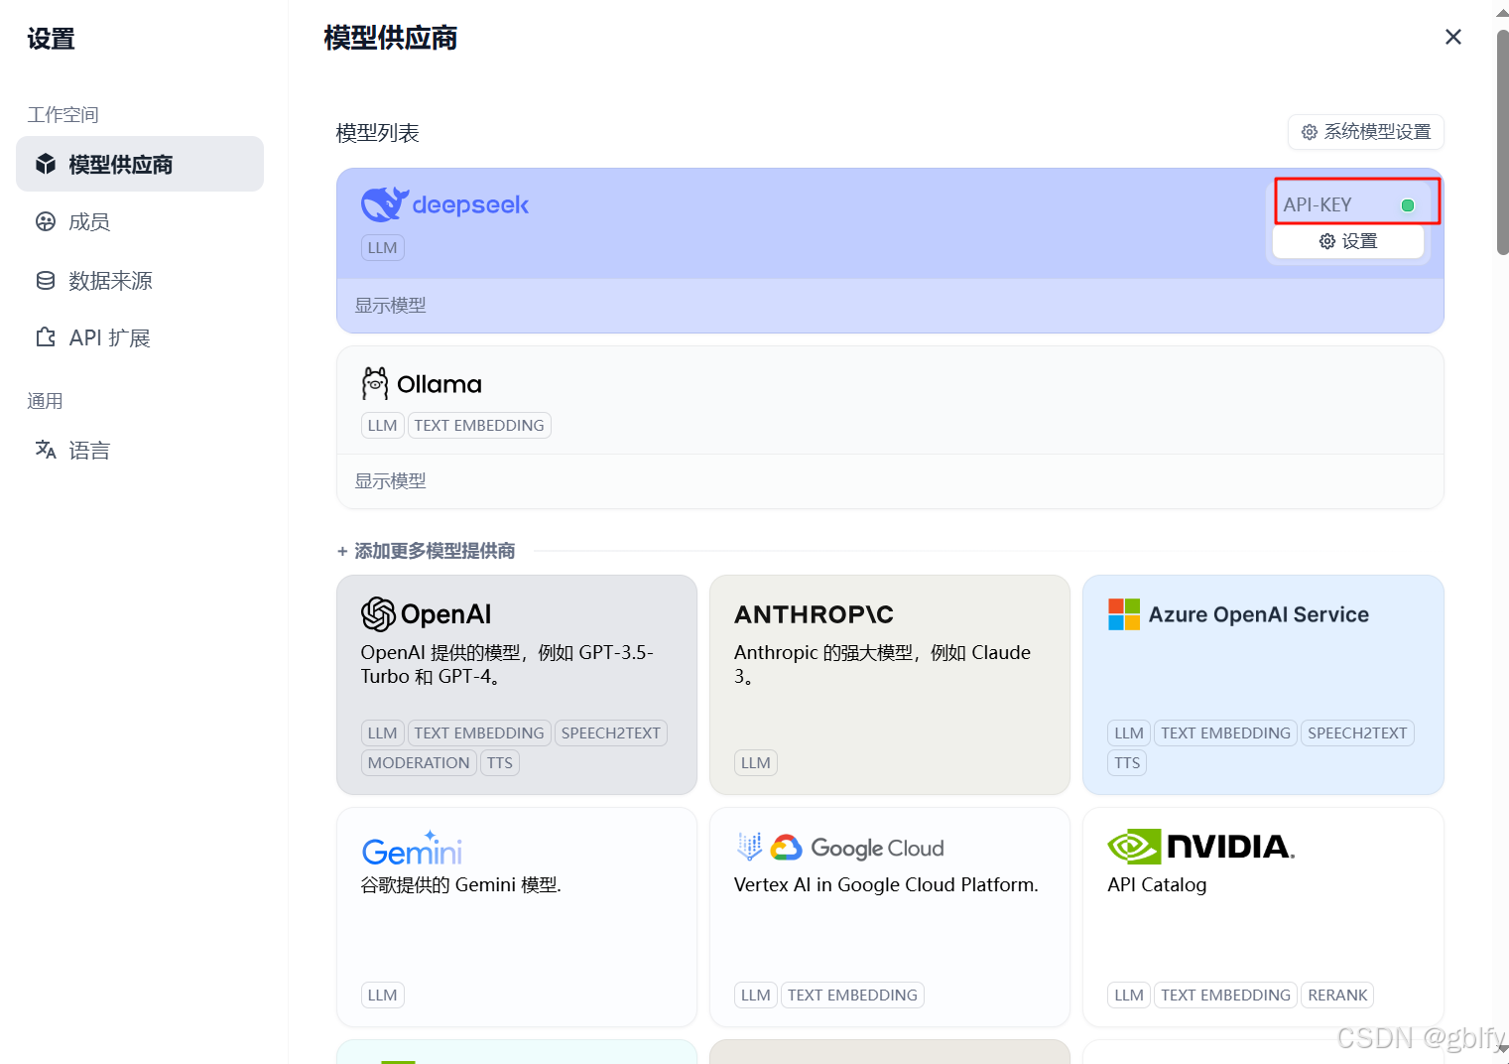
Task: Close the settings dialog
Action: pyautogui.click(x=1453, y=37)
